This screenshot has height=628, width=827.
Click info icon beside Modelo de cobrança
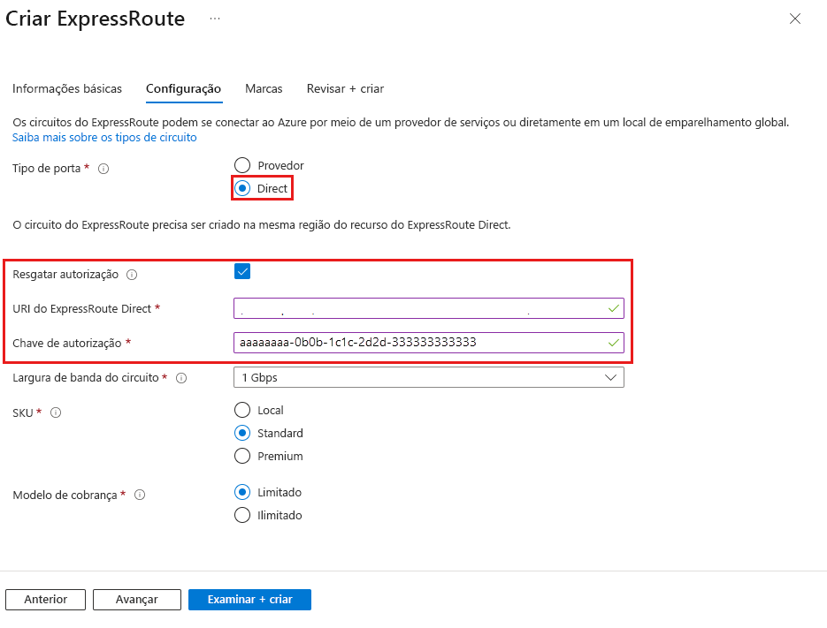pyautogui.click(x=139, y=496)
